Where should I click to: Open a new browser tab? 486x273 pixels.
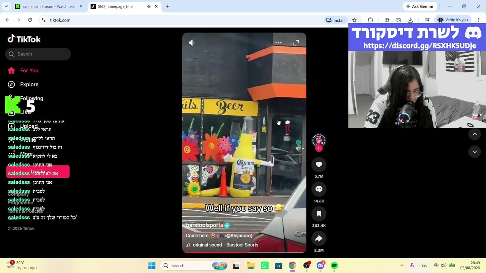[x=168, y=6]
